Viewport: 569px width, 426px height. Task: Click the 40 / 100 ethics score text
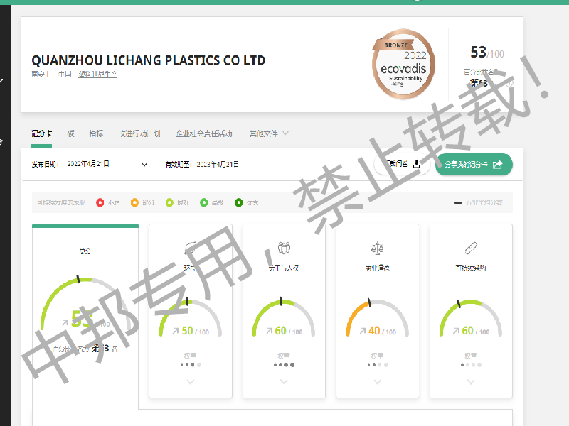(382, 331)
